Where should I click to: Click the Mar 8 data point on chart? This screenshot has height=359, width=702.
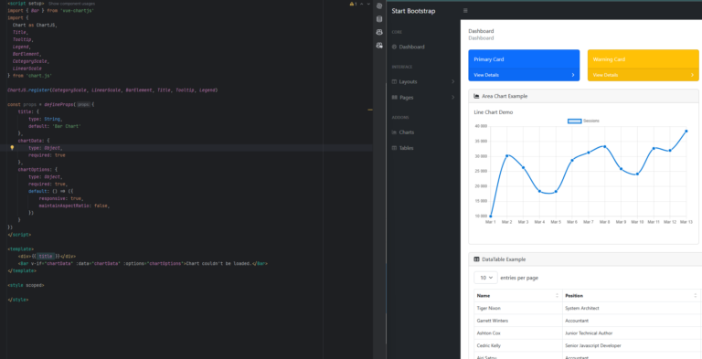(604, 146)
